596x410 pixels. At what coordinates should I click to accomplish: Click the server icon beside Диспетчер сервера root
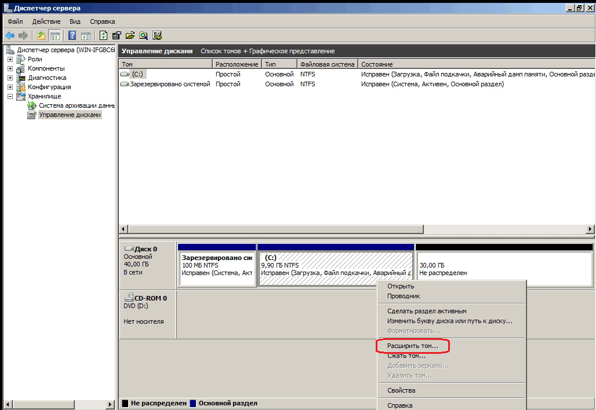point(10,50)
